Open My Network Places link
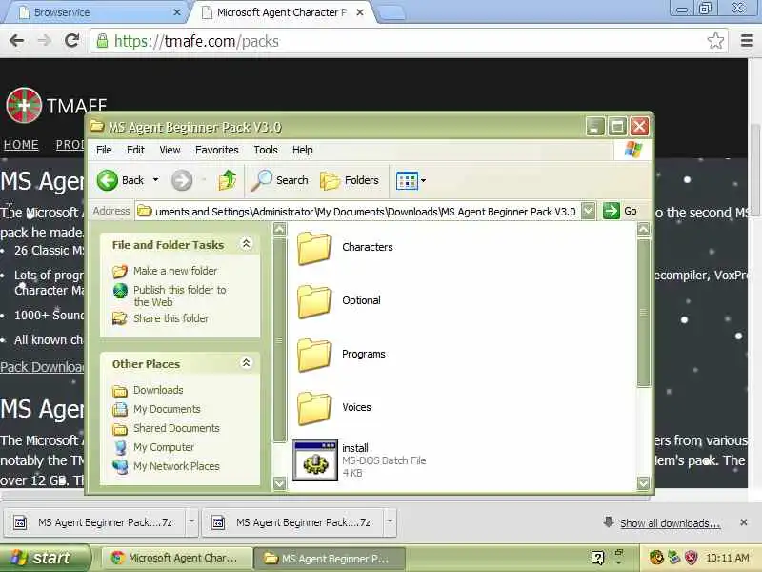This screenshot has width=762, height=572. click(x=176, y=466)
